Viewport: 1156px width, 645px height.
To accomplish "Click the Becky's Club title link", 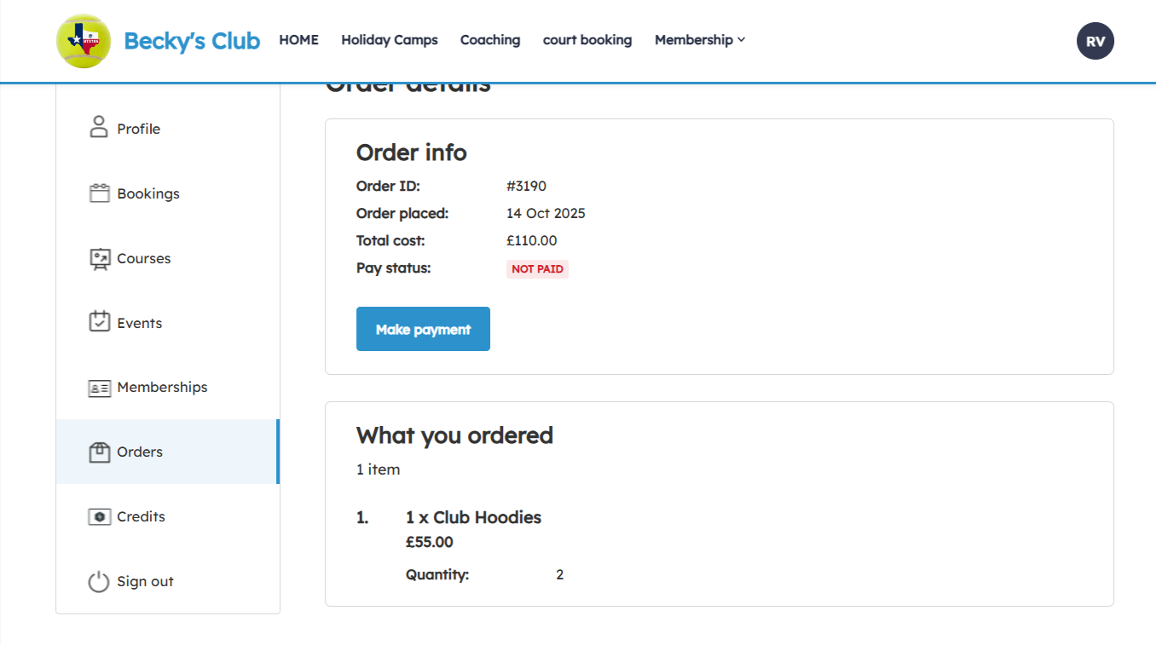I will tap(192, 41).
